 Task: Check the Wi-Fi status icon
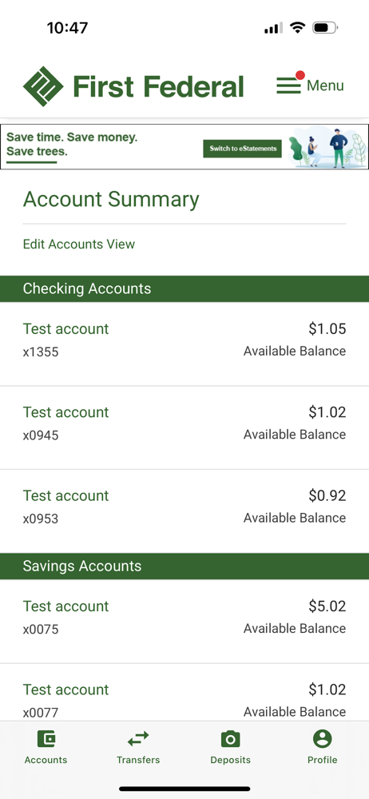[297, 27]
